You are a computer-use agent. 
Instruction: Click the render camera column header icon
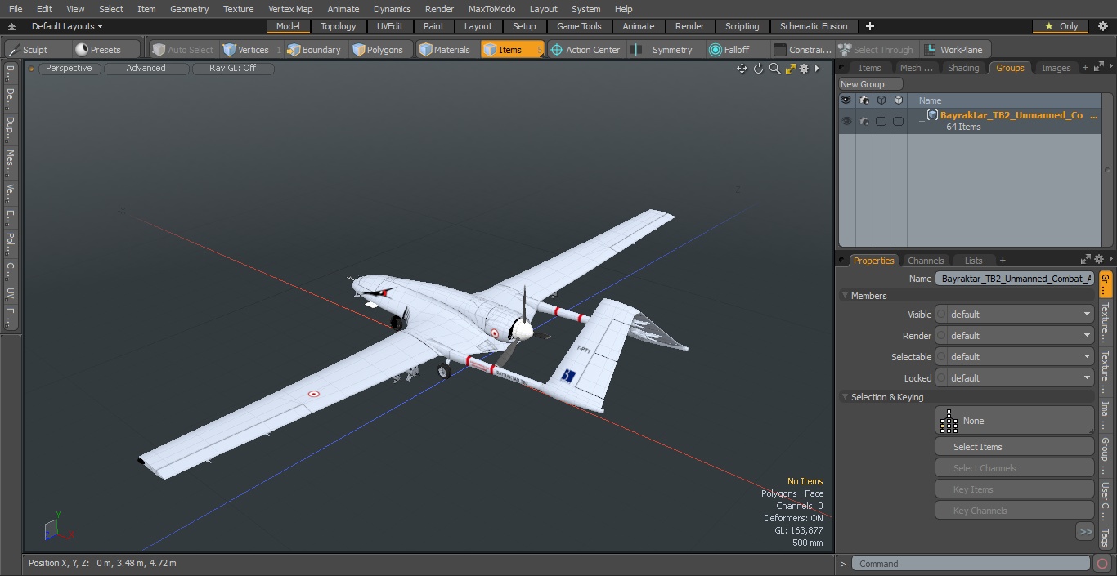tap(864, 100)
